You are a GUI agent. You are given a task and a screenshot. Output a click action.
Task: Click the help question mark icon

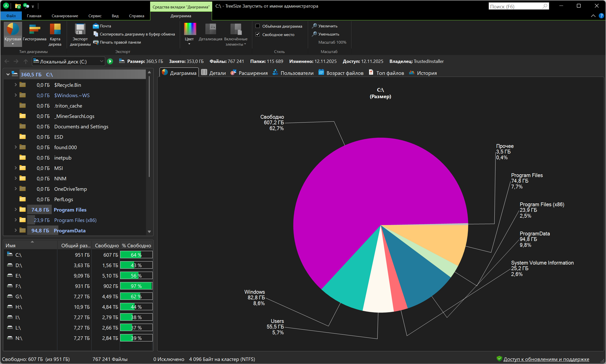coord(601,16)
